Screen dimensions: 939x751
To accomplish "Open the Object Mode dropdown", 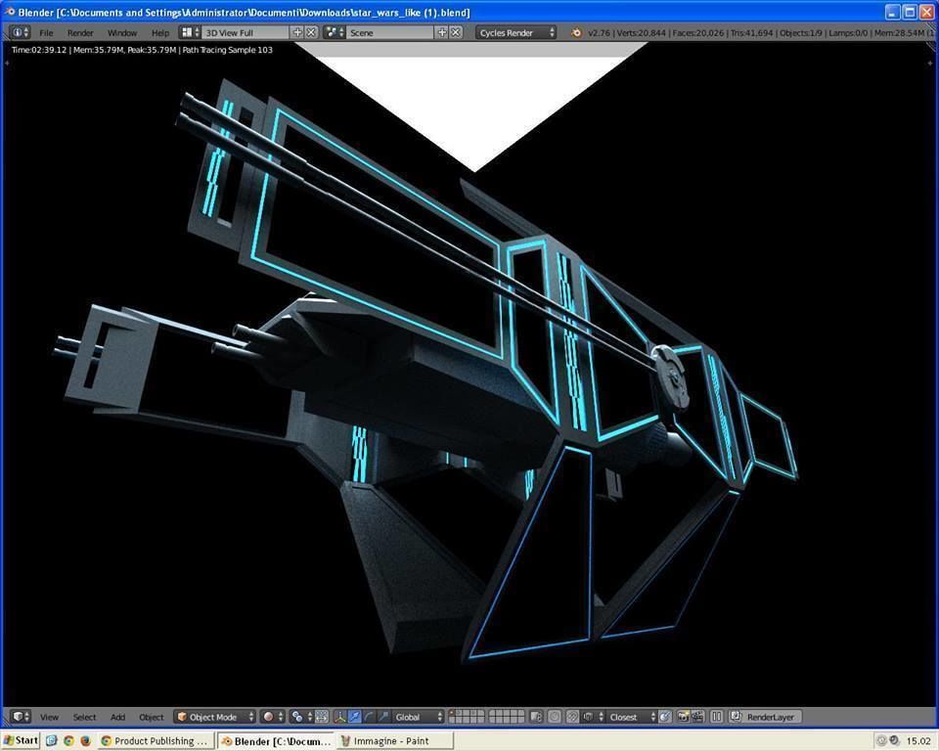I will 214,717.
